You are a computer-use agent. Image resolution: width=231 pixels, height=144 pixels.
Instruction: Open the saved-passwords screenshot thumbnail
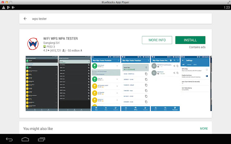[165, 83]
